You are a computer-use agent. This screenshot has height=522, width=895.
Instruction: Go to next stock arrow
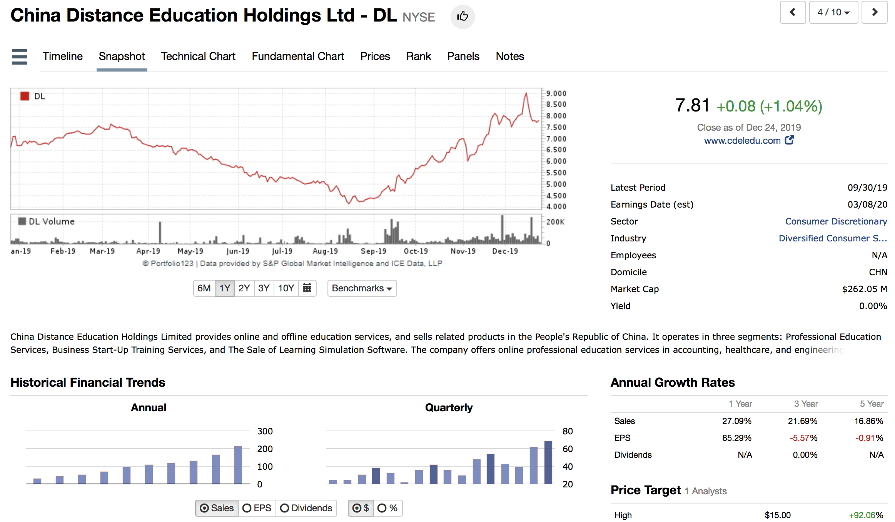pyautogui.click(x=874, y=12)
